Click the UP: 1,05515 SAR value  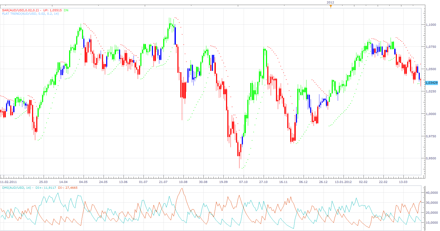tap(53, 10)
